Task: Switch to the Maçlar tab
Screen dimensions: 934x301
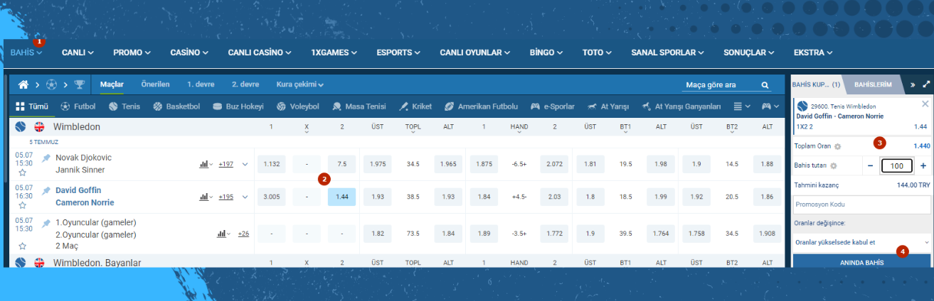Action: coord(112,84)
